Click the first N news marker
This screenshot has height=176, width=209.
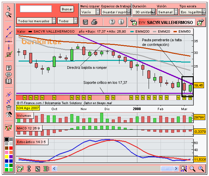tap(25, 98)
